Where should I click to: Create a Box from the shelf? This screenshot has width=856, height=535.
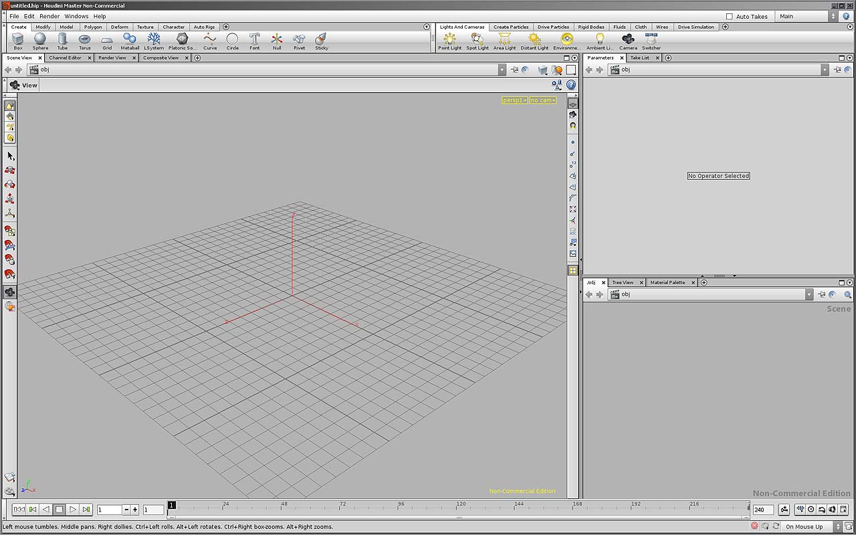click(x=18, y=41)
